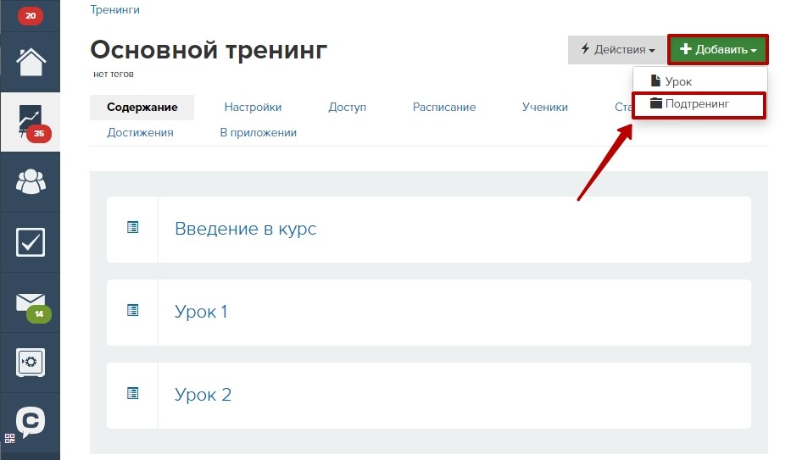Viewport: 791px width, 460px height.
Task: Click the lesson icon beside Введение в курс
Action: click(132, 227)
